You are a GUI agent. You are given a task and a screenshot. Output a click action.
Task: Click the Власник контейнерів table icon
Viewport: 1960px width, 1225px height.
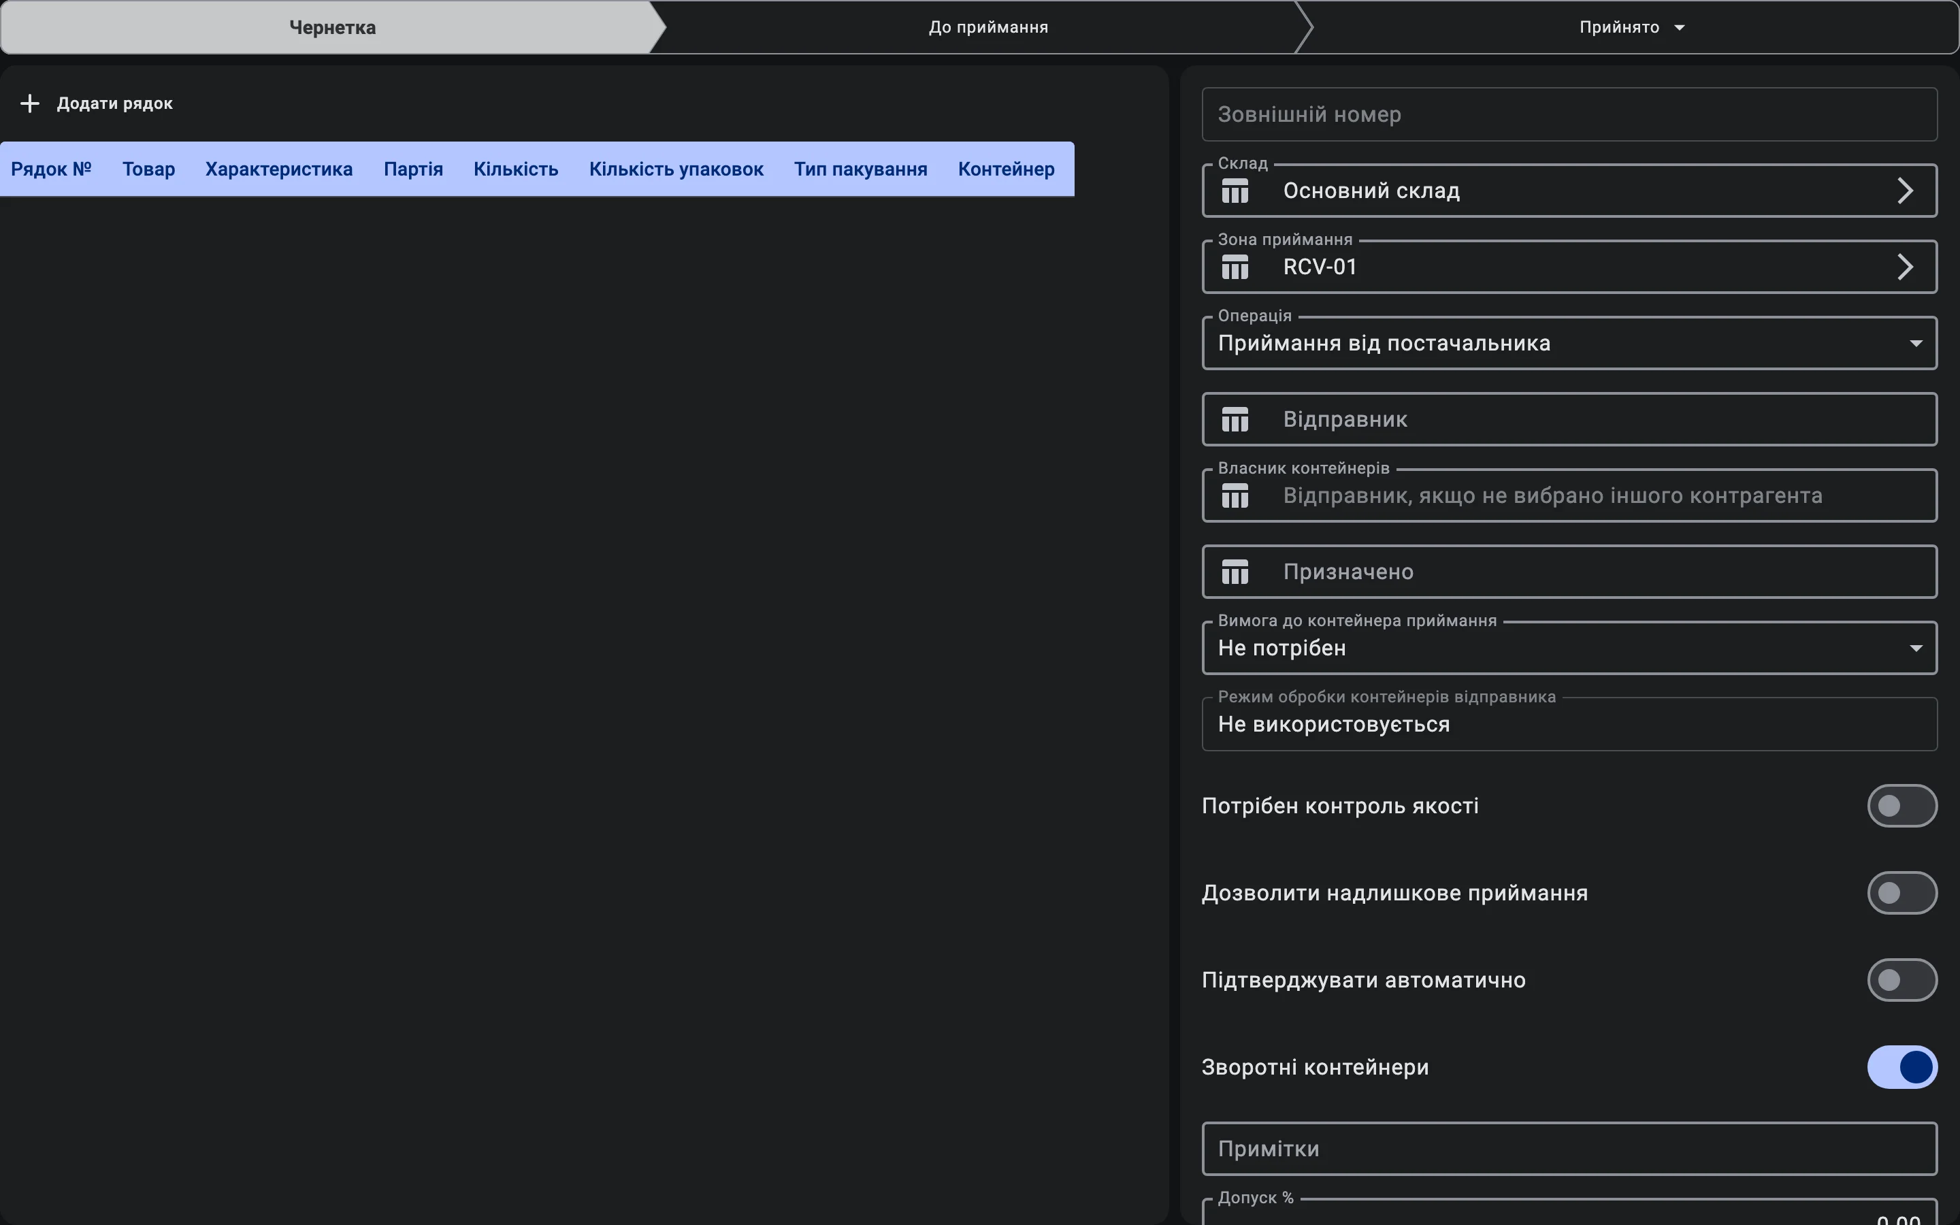tap(1235, 496)
